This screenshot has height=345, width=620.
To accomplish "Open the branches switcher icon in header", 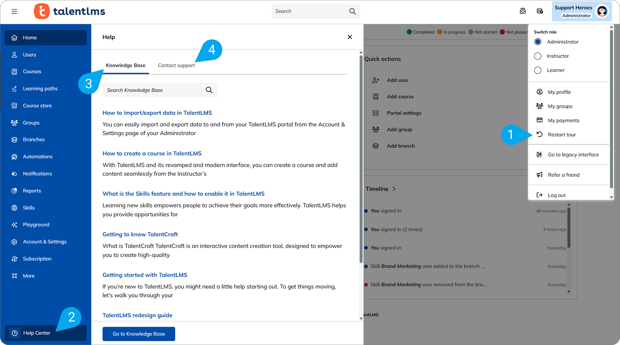I will click(540, 11).
